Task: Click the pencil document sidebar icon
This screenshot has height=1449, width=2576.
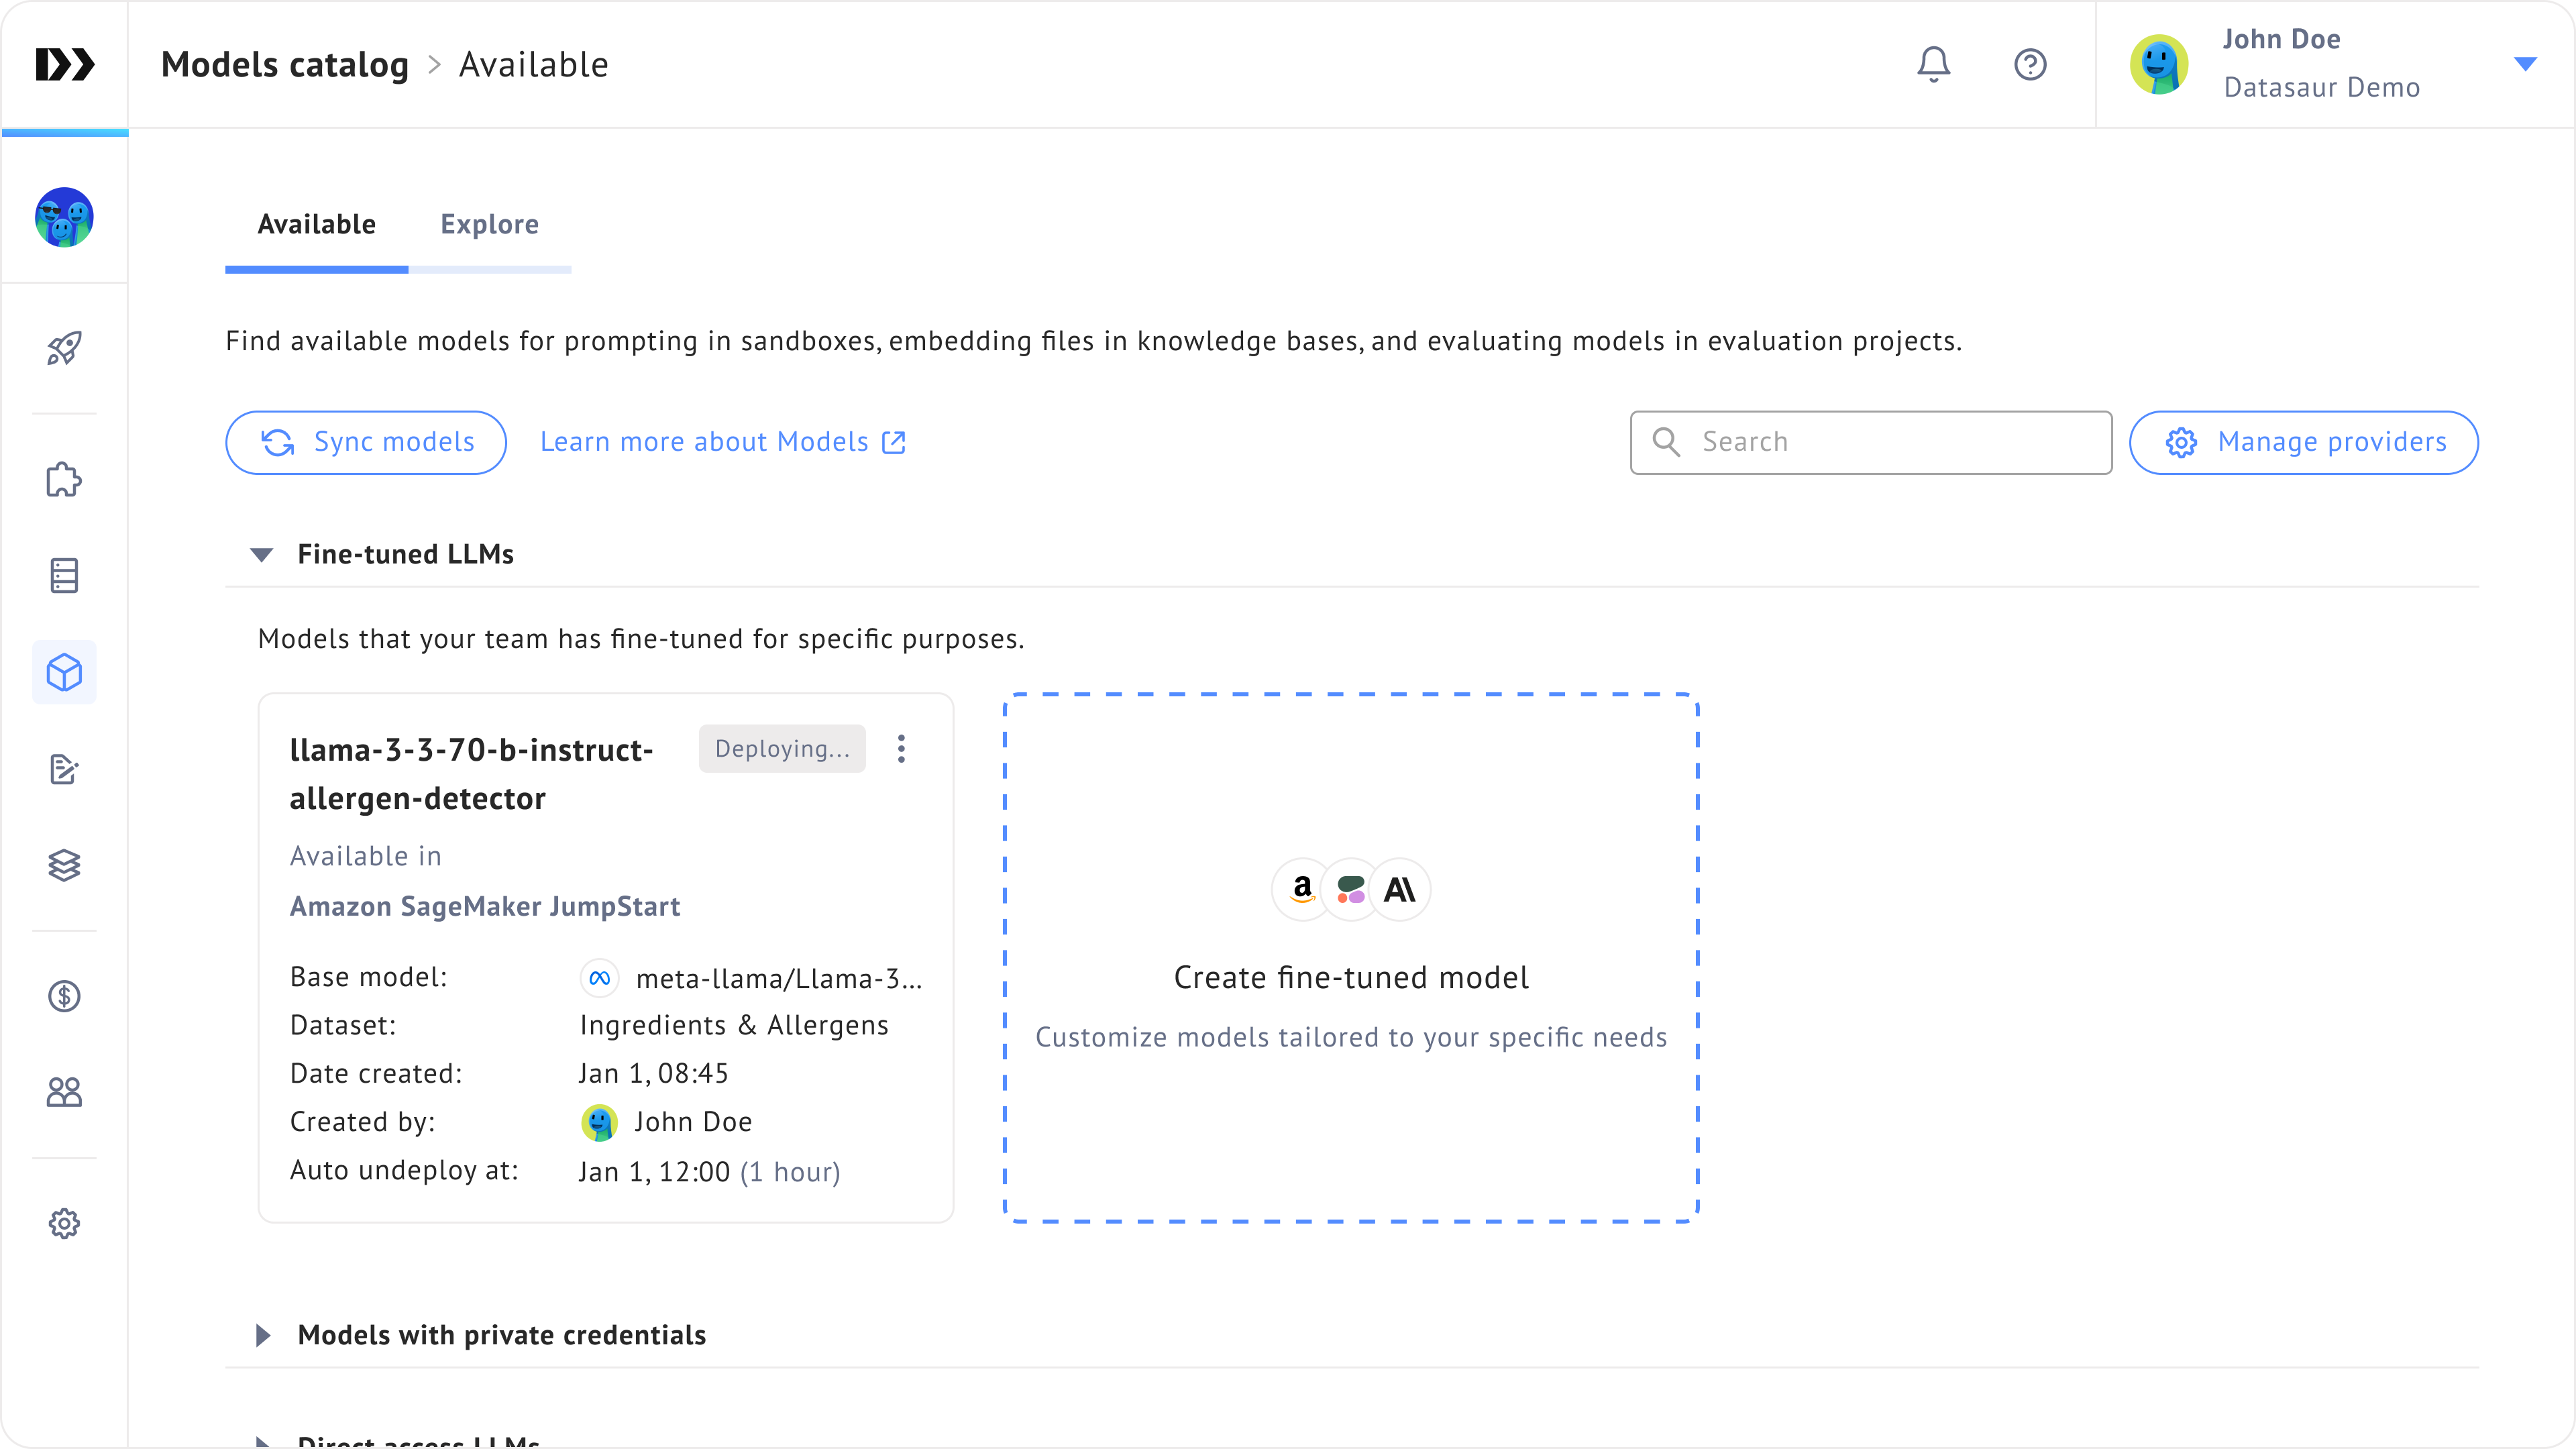Action: [x=64, y=769]
